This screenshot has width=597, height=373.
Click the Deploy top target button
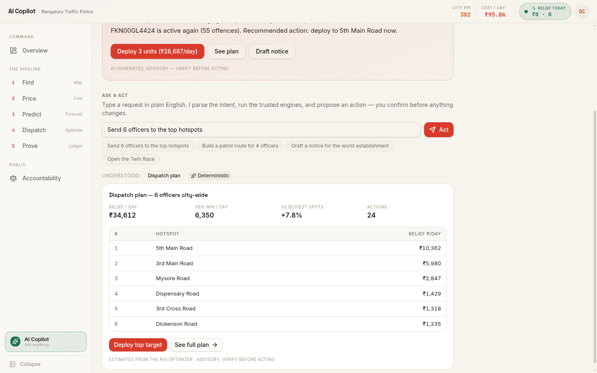138,345
